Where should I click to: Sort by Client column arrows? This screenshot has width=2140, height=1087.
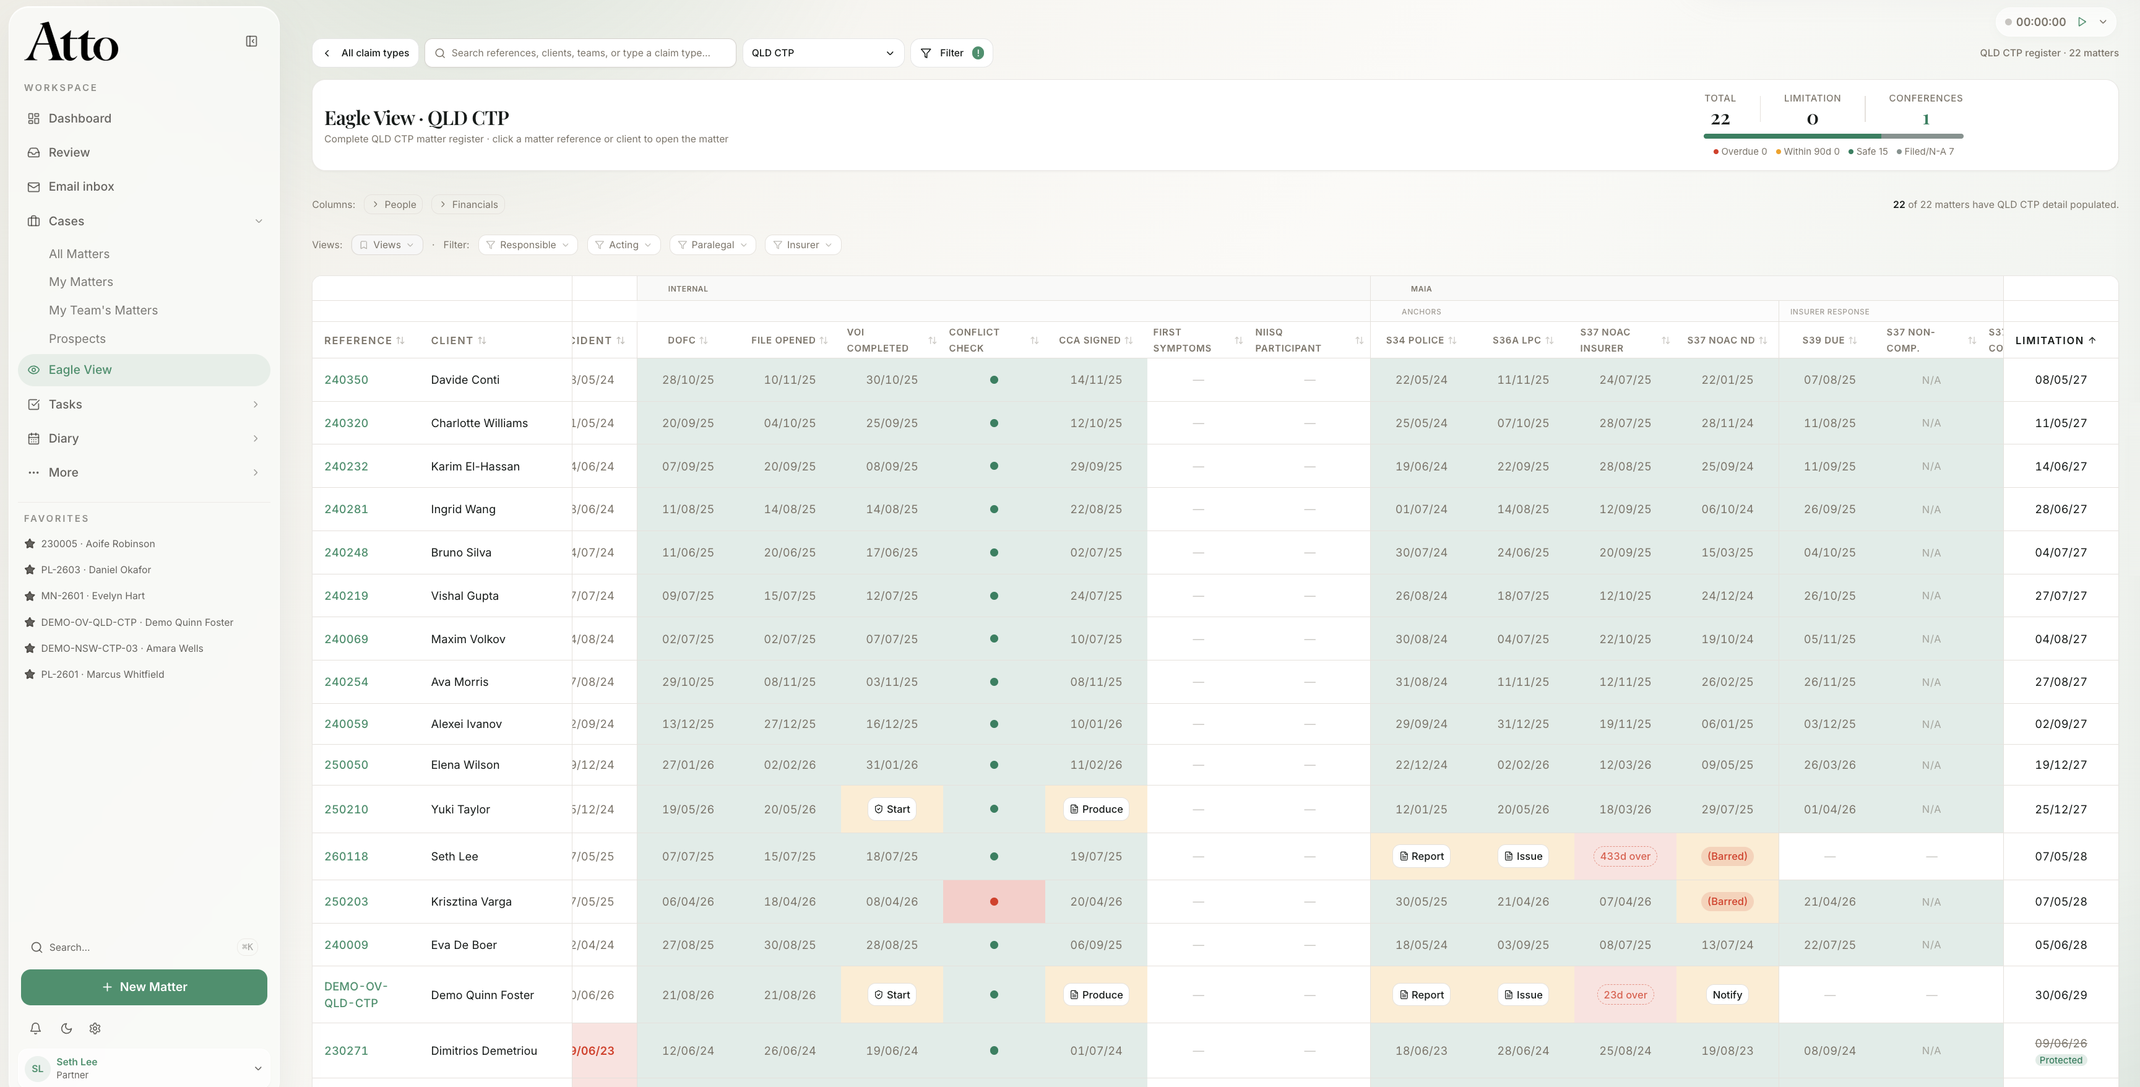click(482, 340)
